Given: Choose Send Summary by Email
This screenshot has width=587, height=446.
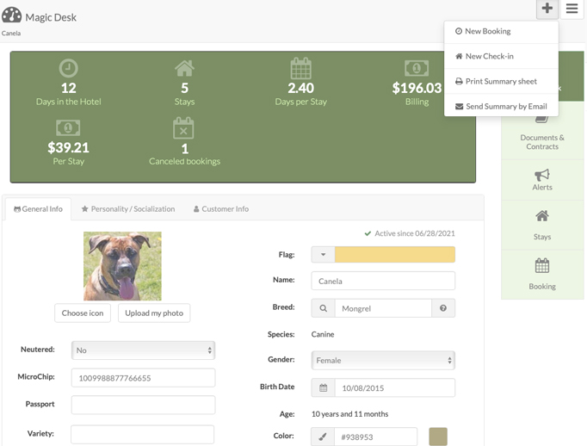Looking at the screenshot, I should (501, 107).
